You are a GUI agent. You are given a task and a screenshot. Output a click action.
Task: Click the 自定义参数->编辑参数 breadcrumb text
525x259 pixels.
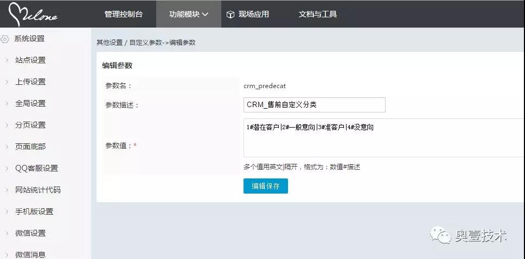(x=162, y=43)
